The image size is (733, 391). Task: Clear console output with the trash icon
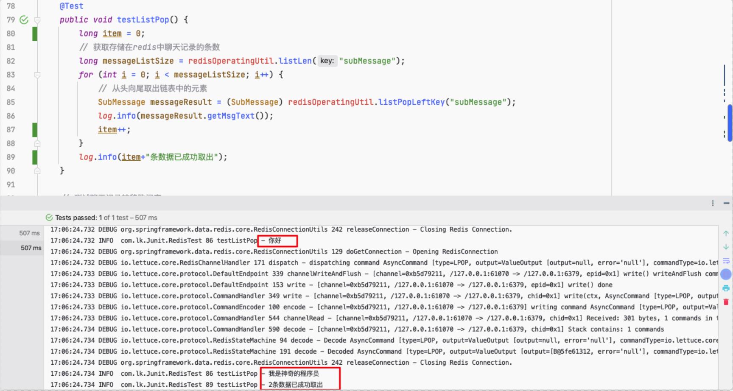pos(726,302)
